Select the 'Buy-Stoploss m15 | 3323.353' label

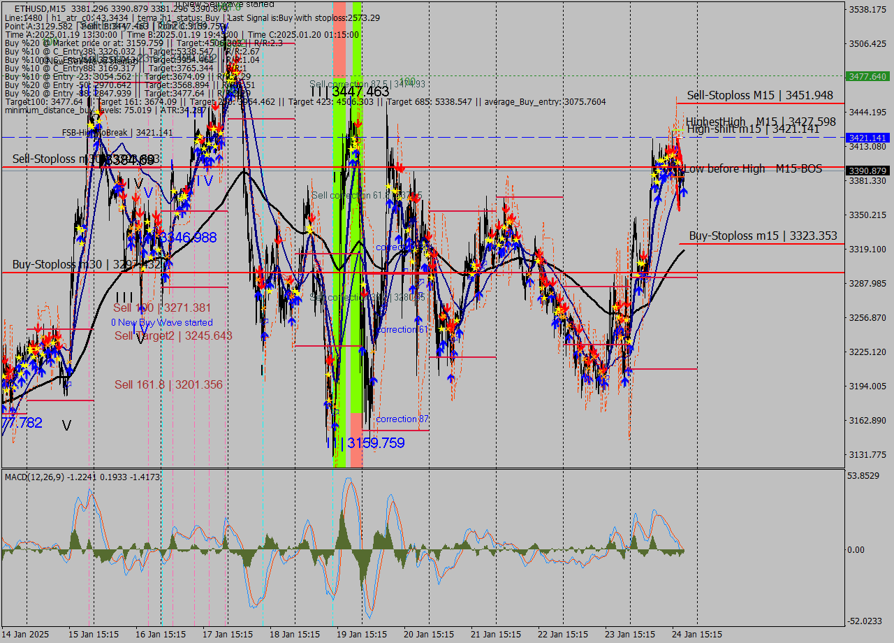coord(763,236)
